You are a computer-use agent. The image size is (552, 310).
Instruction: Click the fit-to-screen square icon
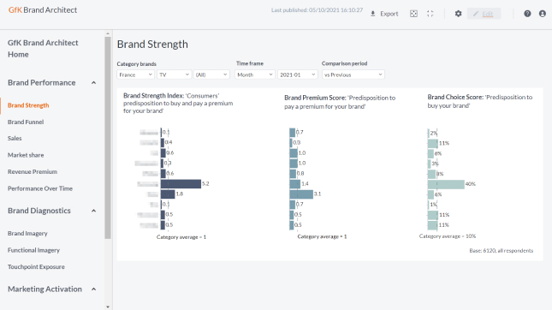[413, 14]
